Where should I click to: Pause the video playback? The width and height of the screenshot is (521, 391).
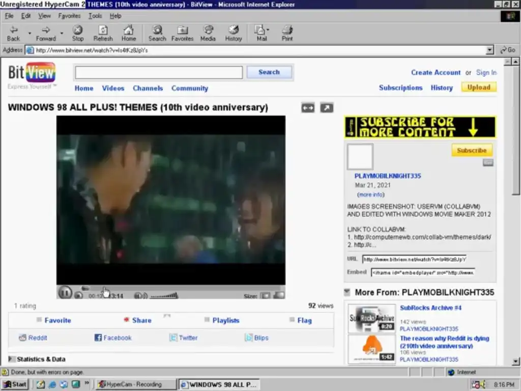(x=65, y=293)
